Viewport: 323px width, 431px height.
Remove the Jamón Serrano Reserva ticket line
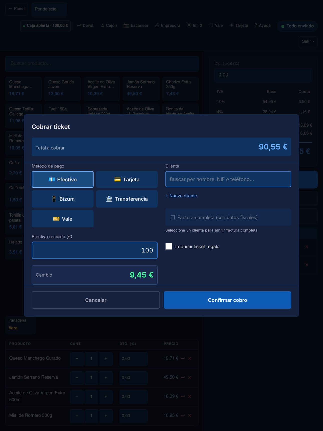point(190,377)
